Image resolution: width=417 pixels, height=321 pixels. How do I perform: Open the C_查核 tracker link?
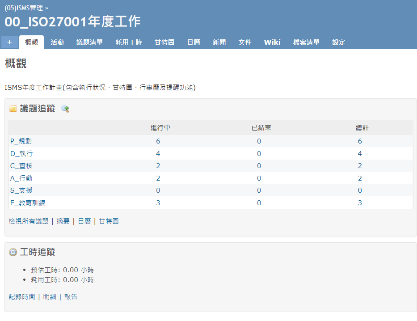point(21,166)
